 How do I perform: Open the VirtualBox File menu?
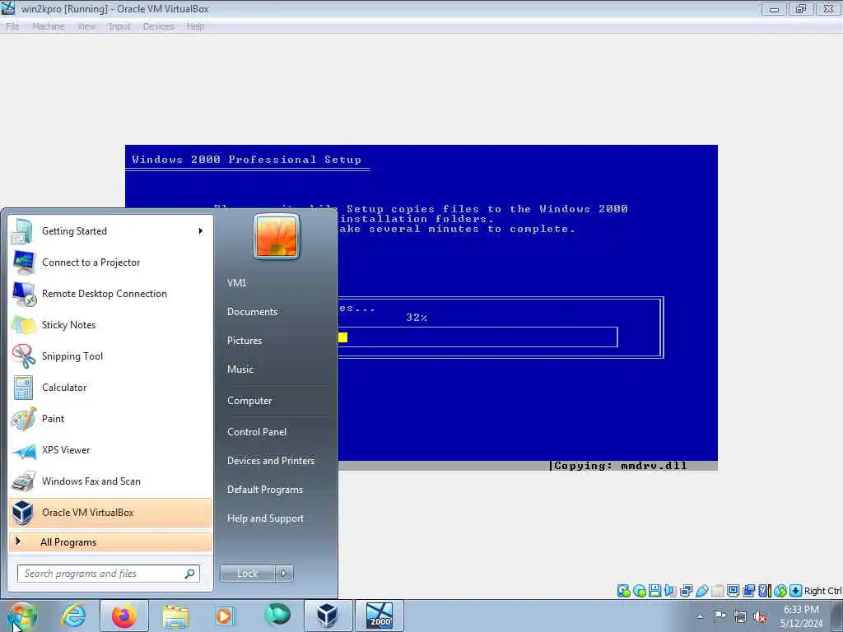(x=12, y=26)
